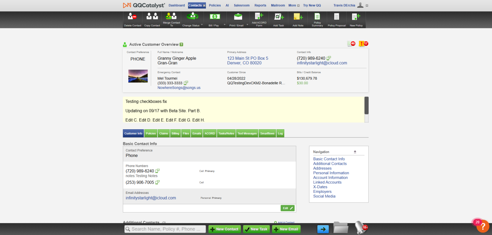Follow the X-Dates navigation link
The height and width of the screenshot is (235, 492).
tap(320, 187)
